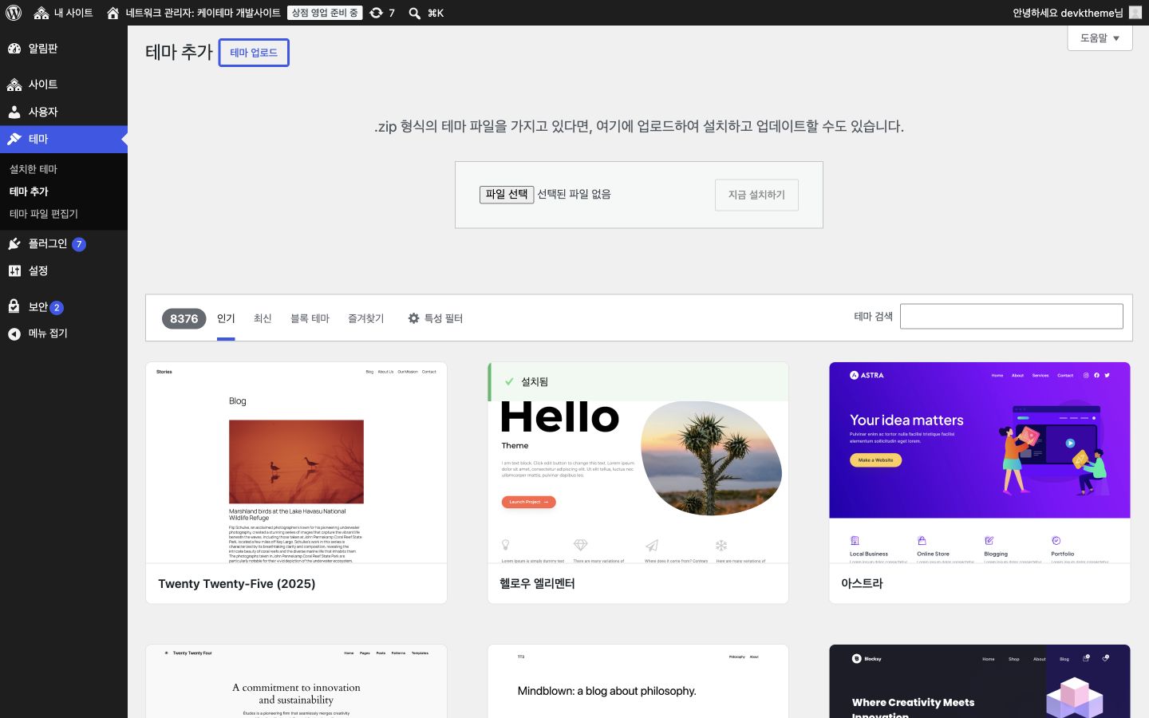This screenshot has width=1149, height=718.
Task: Click the ⌘K search shortcut label
Action: click(x=436, y=13)
